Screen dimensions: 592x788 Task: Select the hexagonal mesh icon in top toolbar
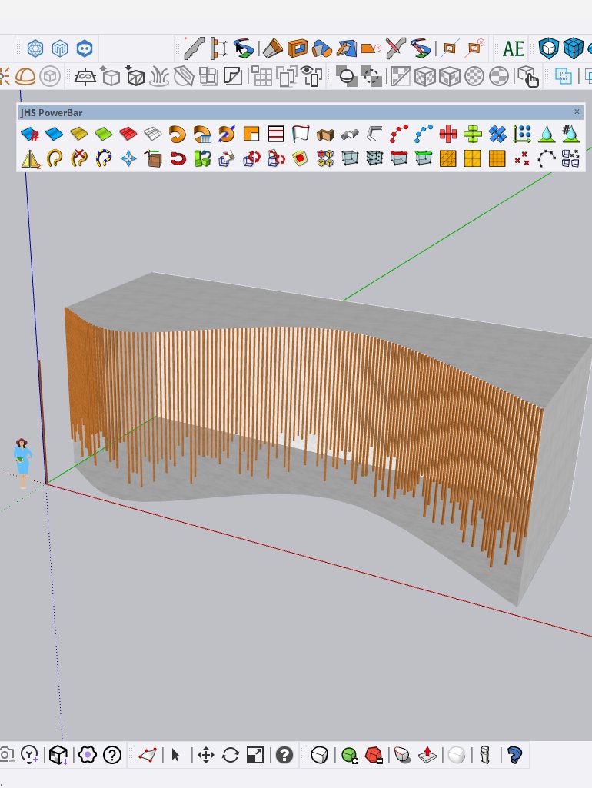(35, 48)
